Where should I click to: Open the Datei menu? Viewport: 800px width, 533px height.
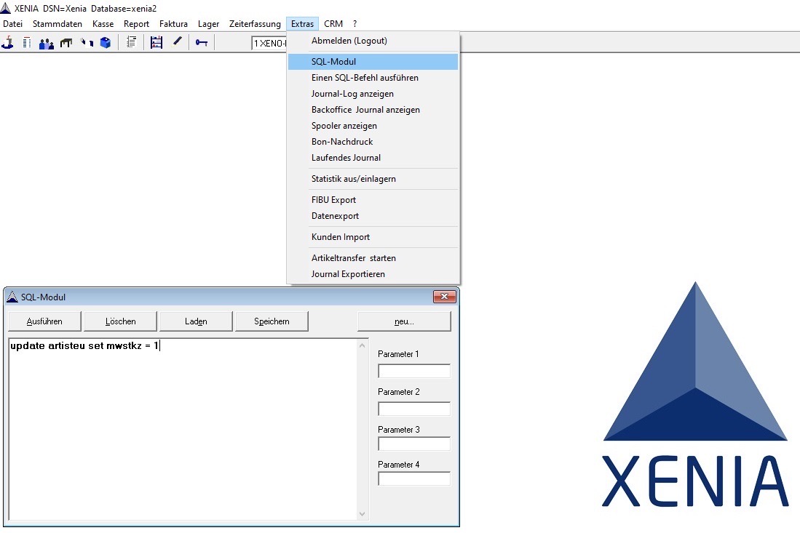pos(13,23)
